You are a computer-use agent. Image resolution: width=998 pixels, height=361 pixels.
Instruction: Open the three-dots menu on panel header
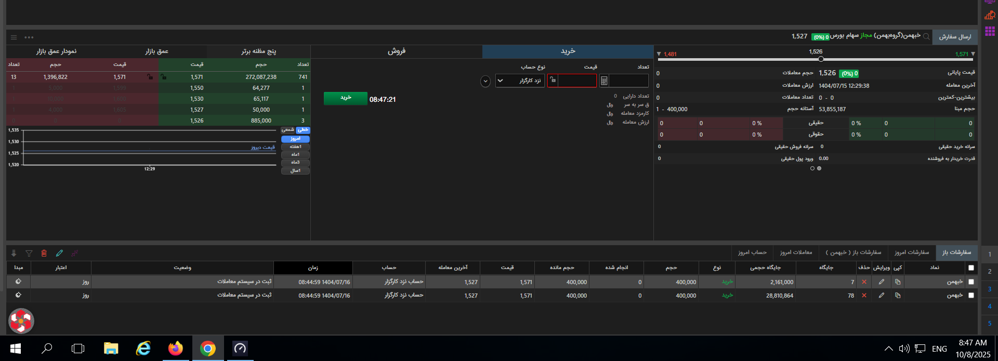[29, 37]
